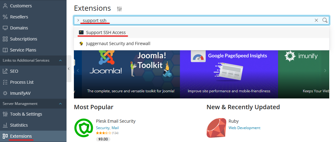Click the Most Popular heading
Screen dimensions: 336x142
coord(94,107)
